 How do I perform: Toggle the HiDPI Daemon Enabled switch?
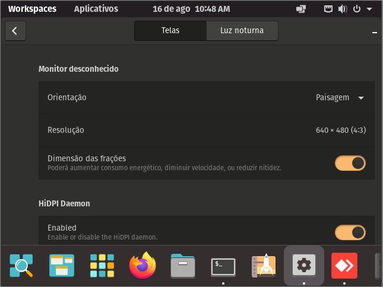point(350,232)
